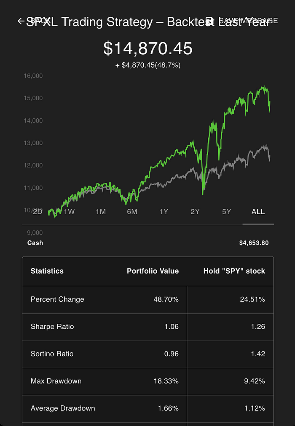The height and width of the screenshot is (426, 295).
Task: Click the SAVE MESSAGE button text
Action: [x=249, y=21]
